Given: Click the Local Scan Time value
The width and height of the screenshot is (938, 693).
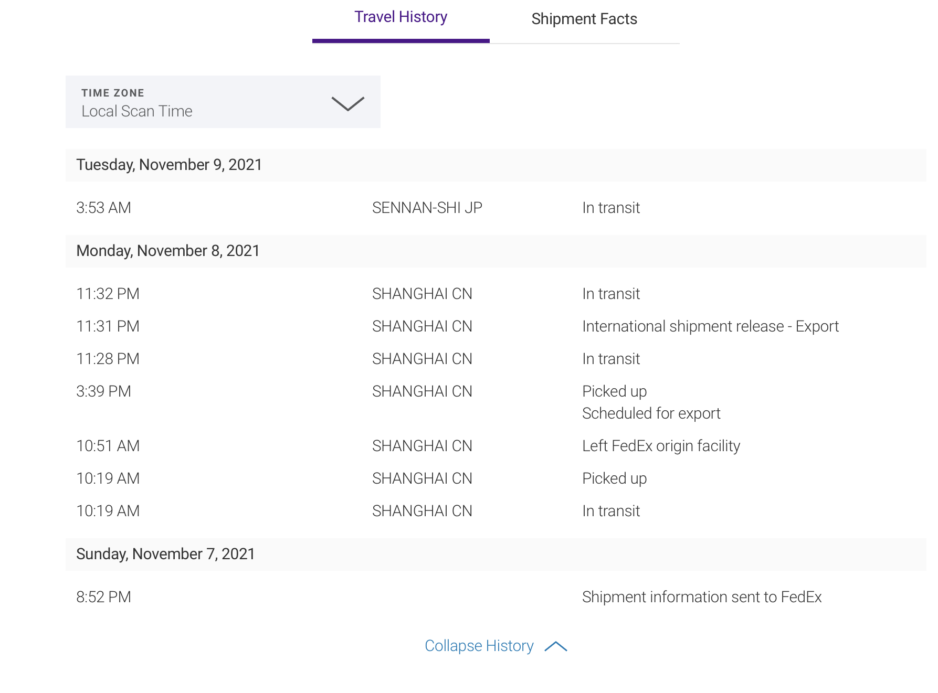Looking at the screenshot, I should [x=137, y=112].
